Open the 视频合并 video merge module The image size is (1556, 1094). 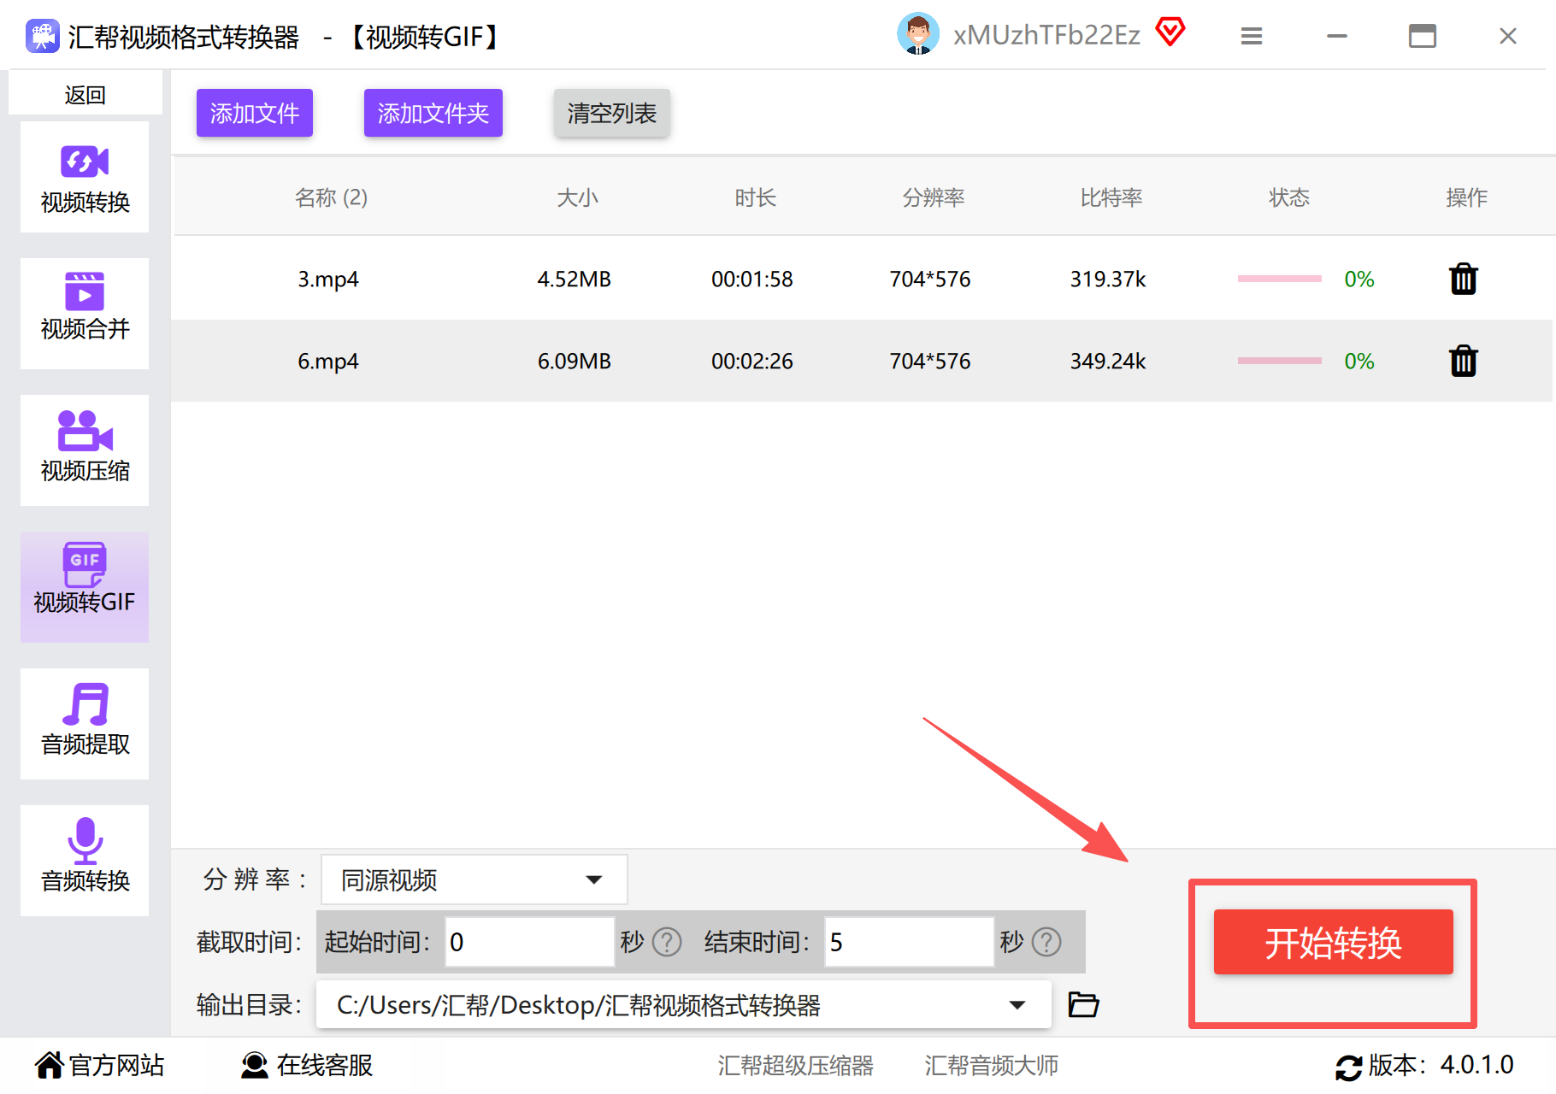[85, 314]
